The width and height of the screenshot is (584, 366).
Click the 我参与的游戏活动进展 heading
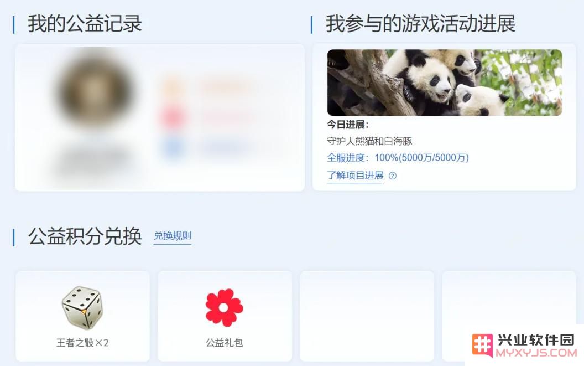tap(420, 24)
